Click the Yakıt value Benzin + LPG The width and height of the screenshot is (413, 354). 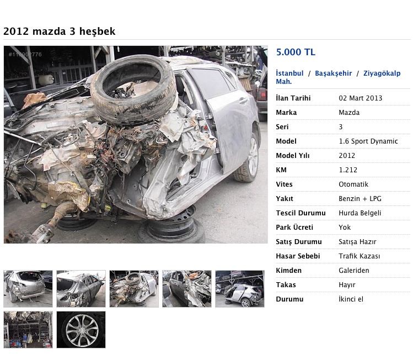pyautogui.click(x=360, y=199)
